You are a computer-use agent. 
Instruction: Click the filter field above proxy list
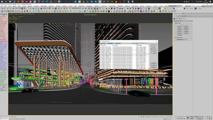tap(138, 43)
